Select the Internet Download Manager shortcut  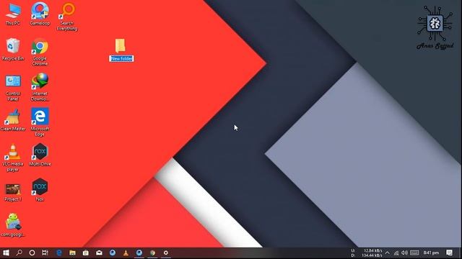point(40,87)
